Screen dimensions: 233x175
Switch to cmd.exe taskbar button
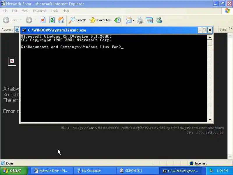coord(181,171)
